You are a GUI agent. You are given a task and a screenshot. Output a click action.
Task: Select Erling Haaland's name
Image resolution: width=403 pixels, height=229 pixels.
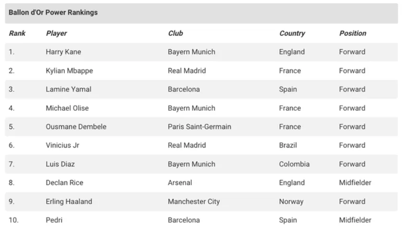[69, 201]
